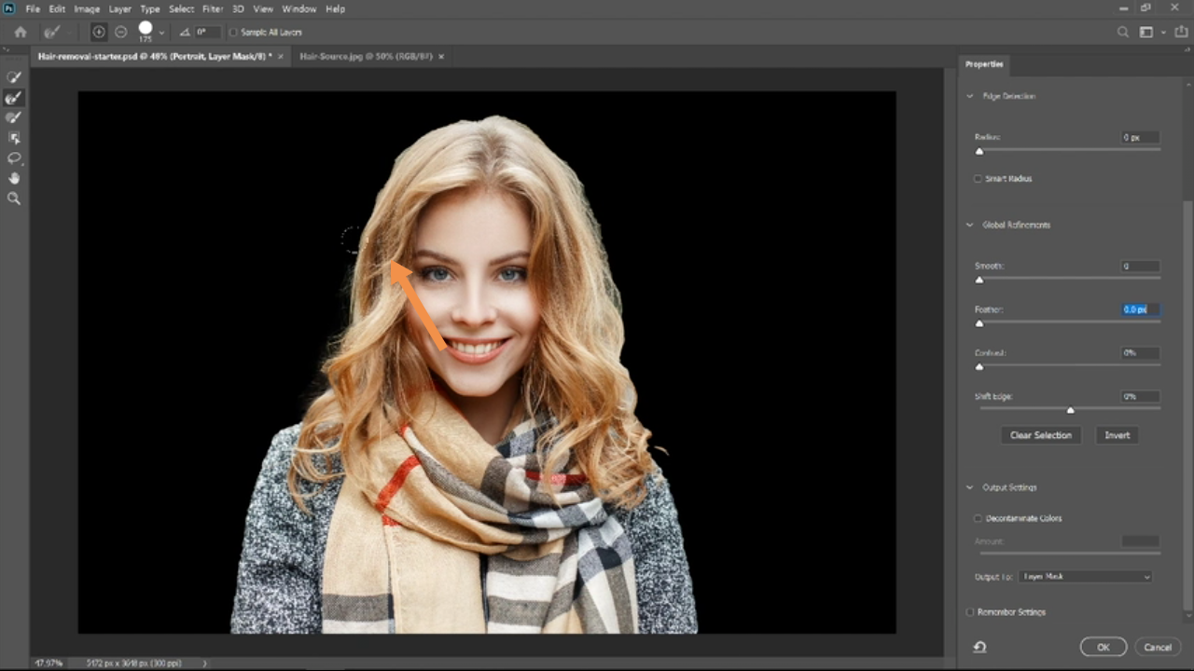Switch brush to subtract mode (minus icon)
The height and width of the screenshot is (671, 1194).
click(121, 32)
